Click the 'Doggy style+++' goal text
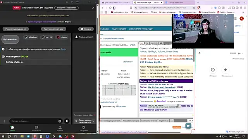Image resolution: width=248 pixels, height=139 pixels. click(15, 62)
